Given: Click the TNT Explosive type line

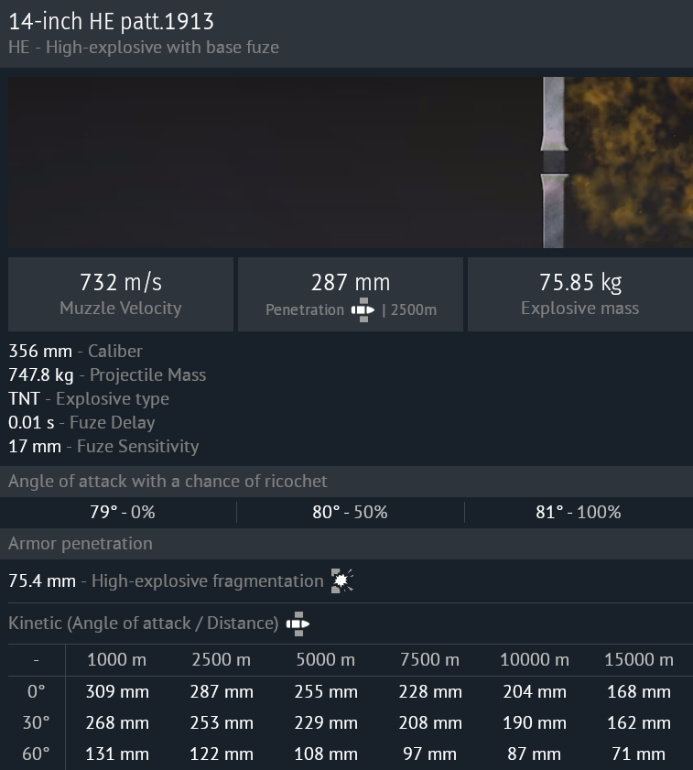Looking at the screenshot, I should (89, 398).
